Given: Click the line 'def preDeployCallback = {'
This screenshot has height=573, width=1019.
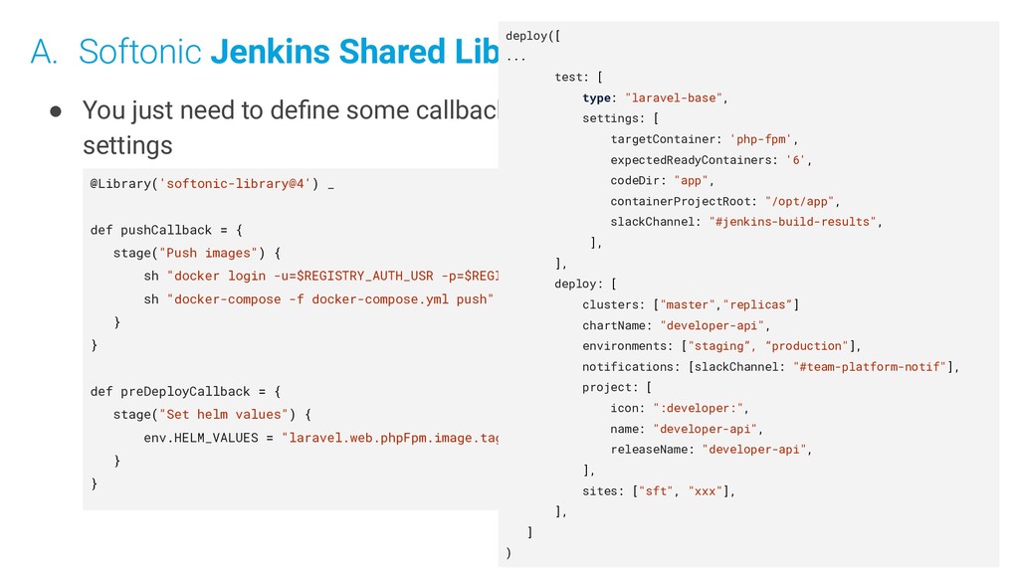Looking at the screenshot, I should pyautogui.click(x=185, y=392).
